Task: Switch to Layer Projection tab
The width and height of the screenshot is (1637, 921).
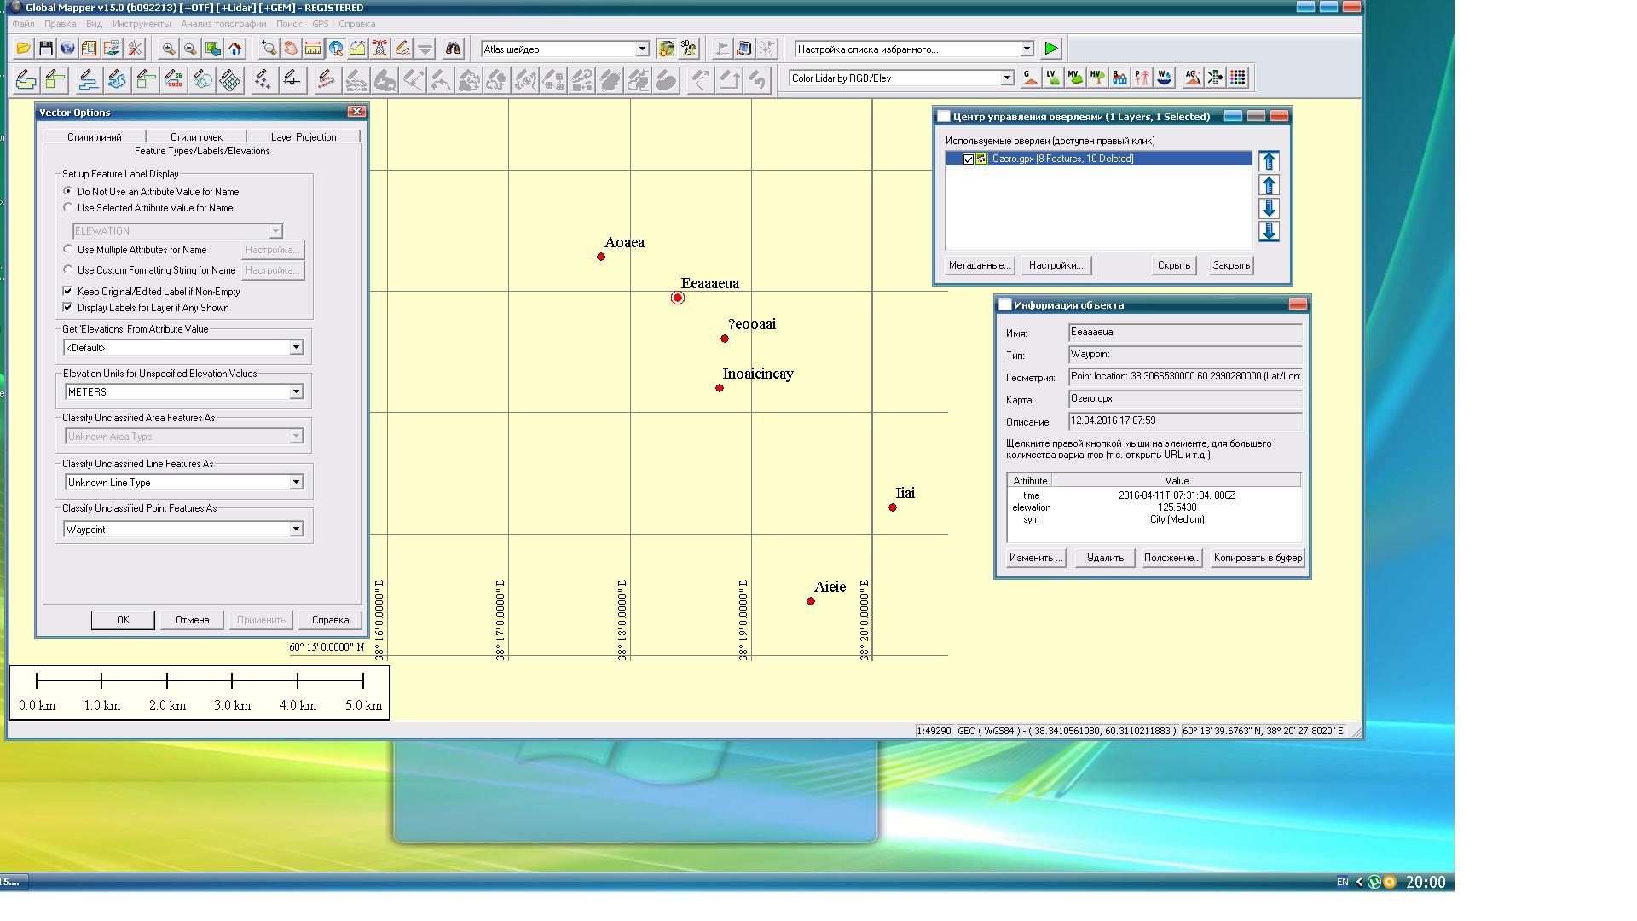Action: click(x=303, y=136)
